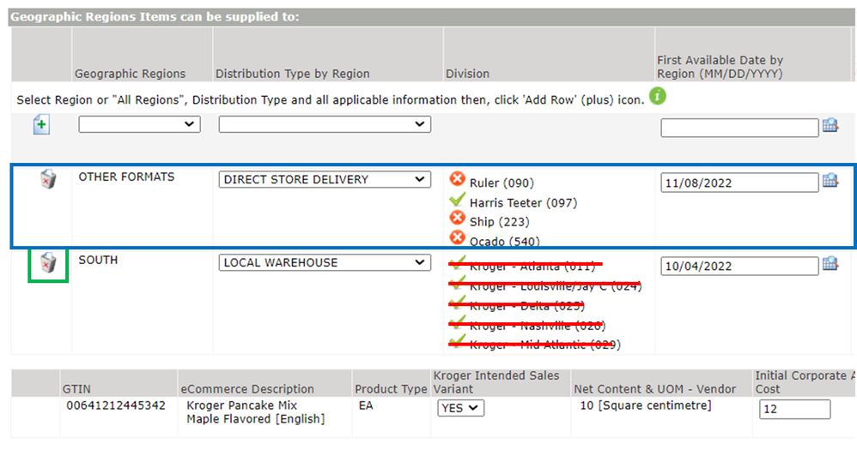Open the Kroger Intended Sales Variant YES dropdown

click(461, 408)
